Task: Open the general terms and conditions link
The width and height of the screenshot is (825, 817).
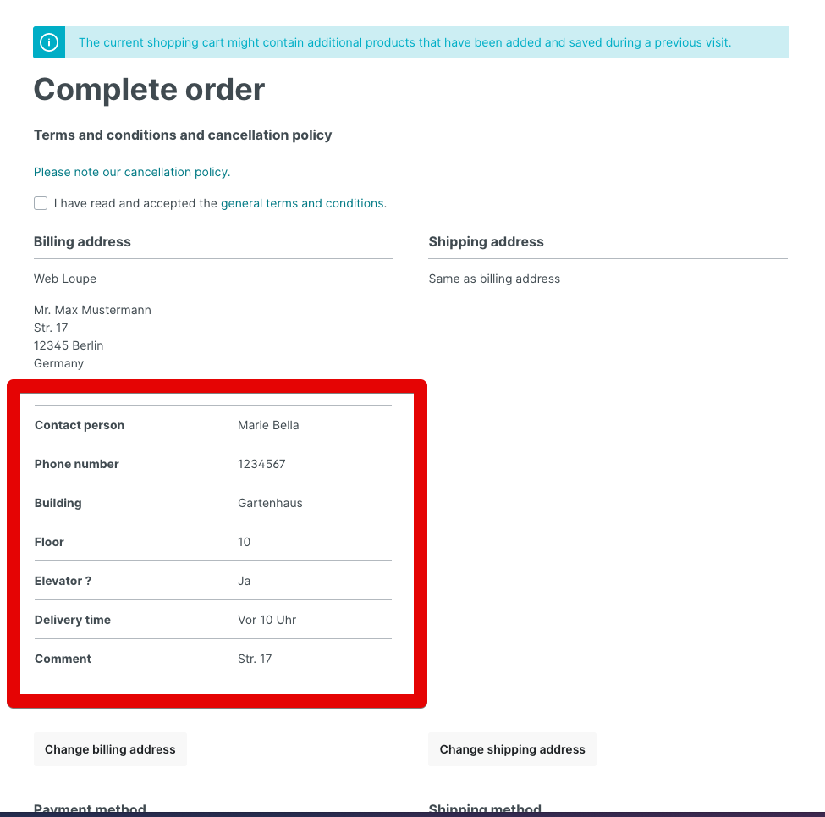Action: (302, 203)
